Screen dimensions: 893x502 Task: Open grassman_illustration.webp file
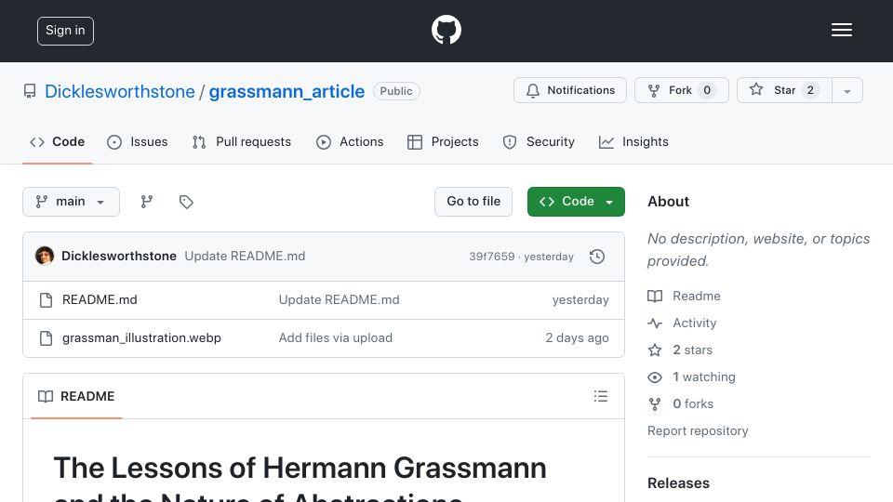tap(141, 338)
